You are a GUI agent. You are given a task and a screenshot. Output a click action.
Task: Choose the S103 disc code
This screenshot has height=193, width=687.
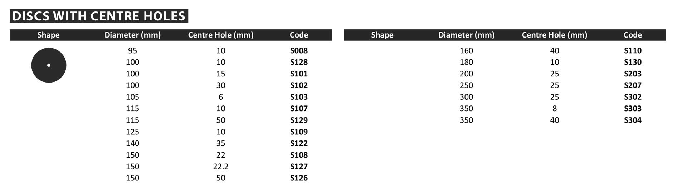[x=299, y=97]
